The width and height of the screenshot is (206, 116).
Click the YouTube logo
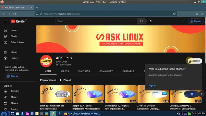click(x=18, y=21)
